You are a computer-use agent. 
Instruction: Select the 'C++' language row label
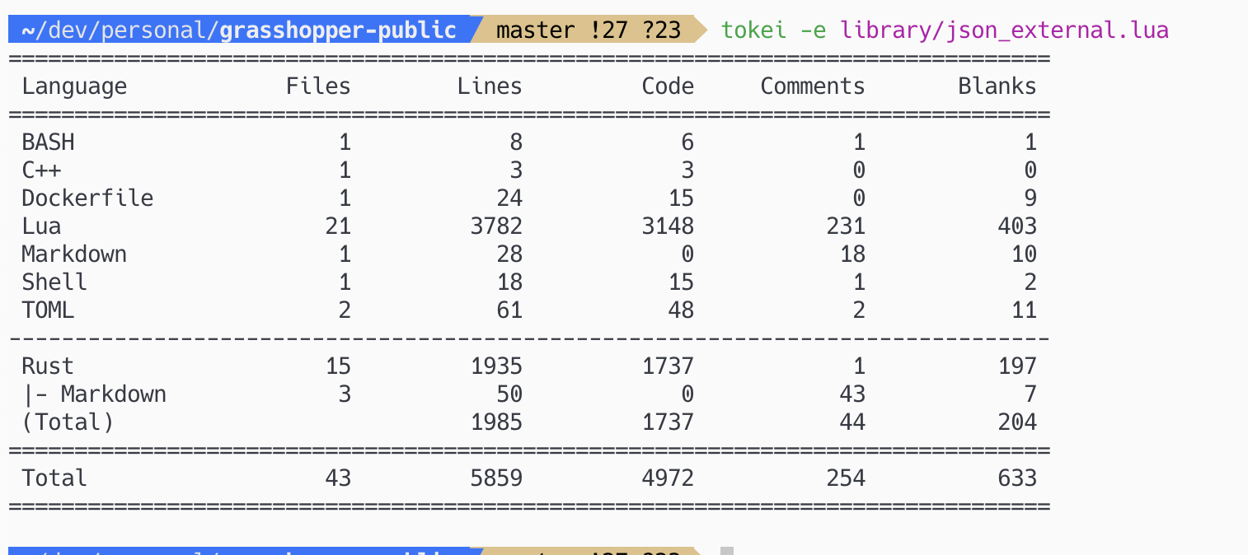[x=41, y=170]
